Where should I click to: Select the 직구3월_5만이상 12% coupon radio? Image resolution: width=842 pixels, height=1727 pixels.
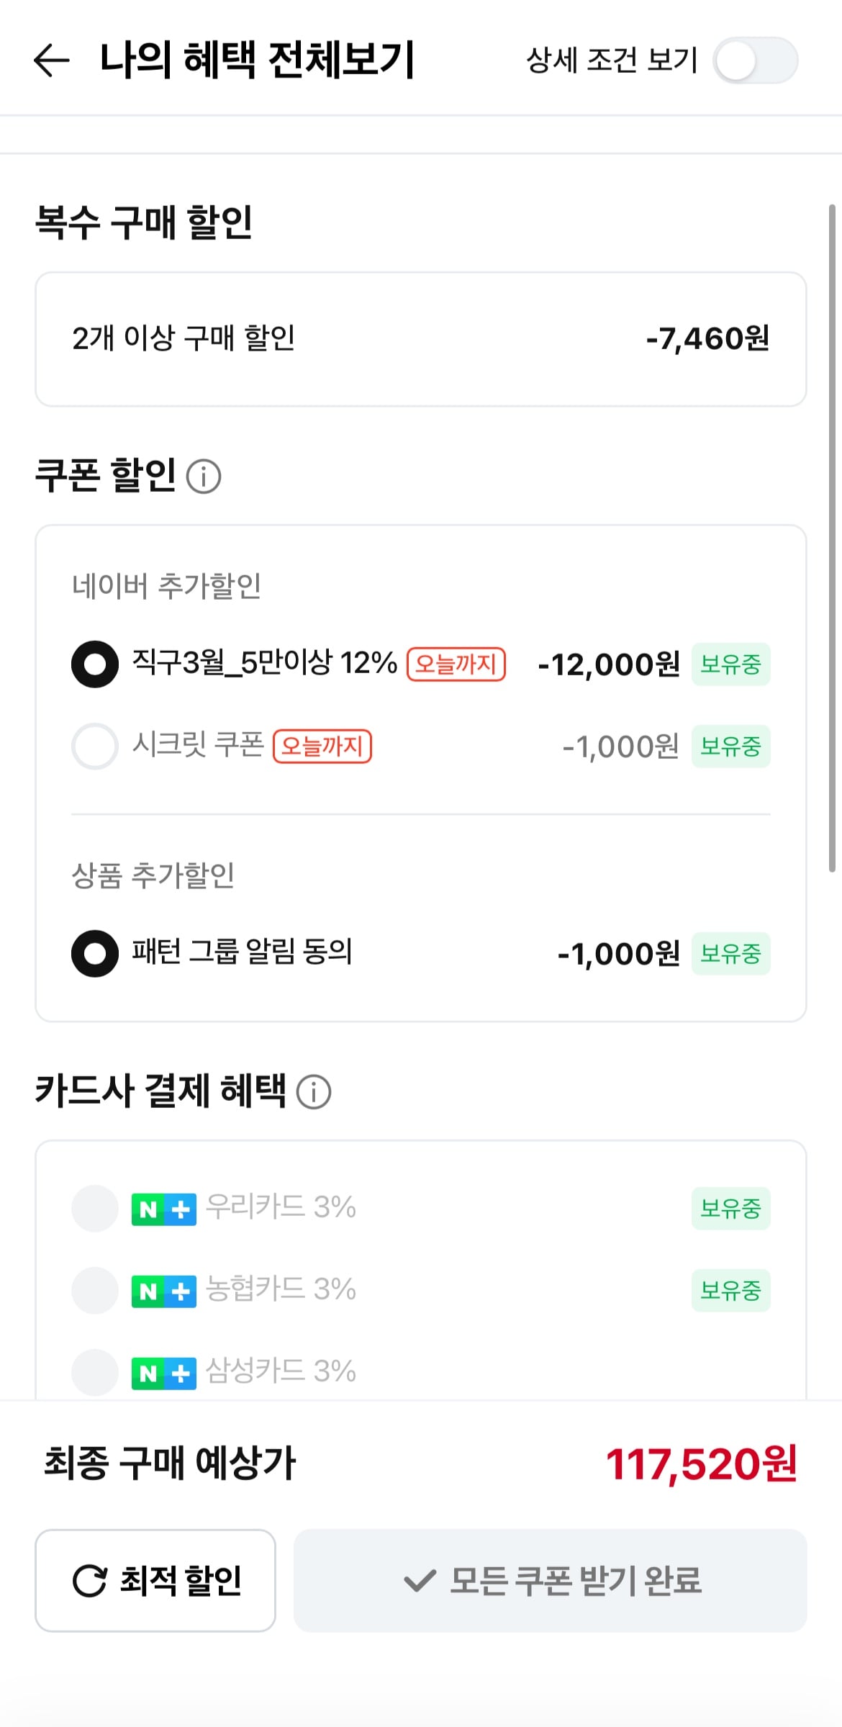95,664
